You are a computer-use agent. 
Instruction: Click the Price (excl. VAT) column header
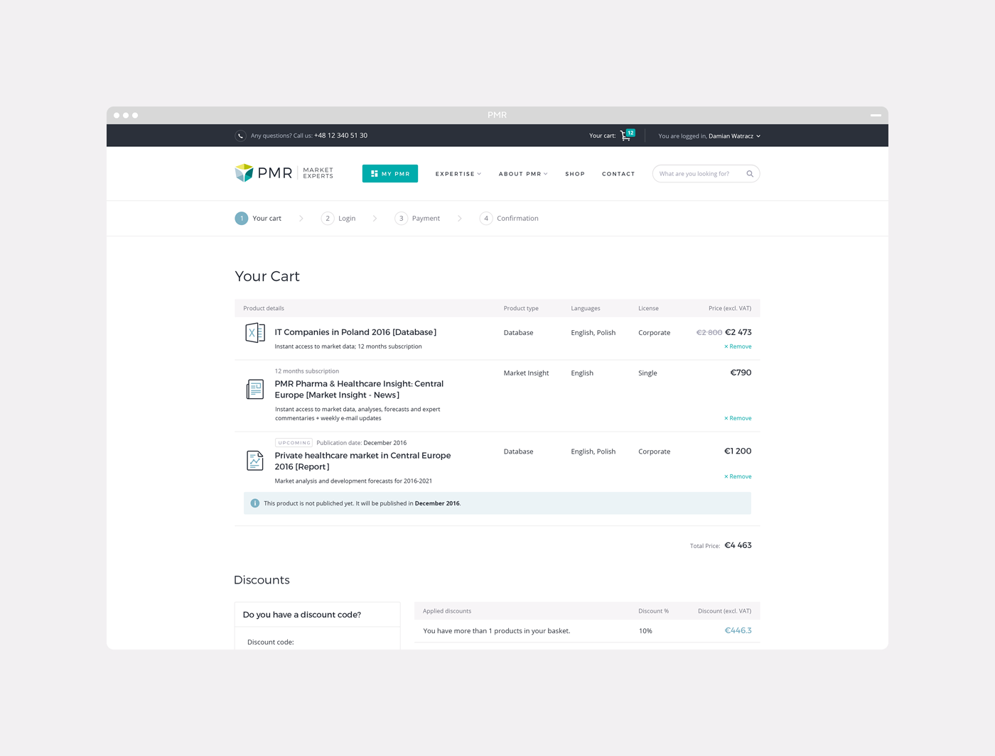point(730,309)
